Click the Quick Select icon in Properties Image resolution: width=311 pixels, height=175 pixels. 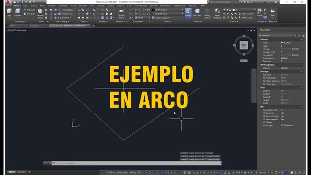point(303,35)
